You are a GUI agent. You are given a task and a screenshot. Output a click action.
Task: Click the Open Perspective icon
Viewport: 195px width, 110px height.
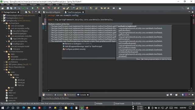coord(188,8)
